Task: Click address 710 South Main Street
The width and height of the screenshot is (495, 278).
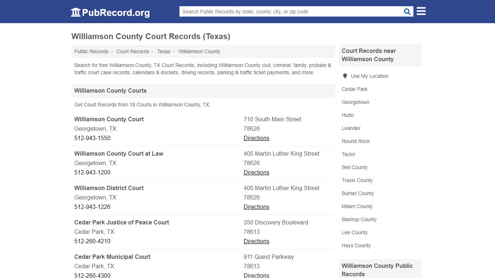Action: click(273, 119)
